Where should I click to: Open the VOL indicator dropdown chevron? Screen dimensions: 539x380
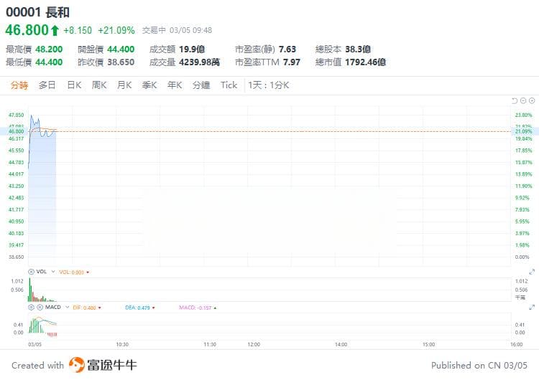53,272
